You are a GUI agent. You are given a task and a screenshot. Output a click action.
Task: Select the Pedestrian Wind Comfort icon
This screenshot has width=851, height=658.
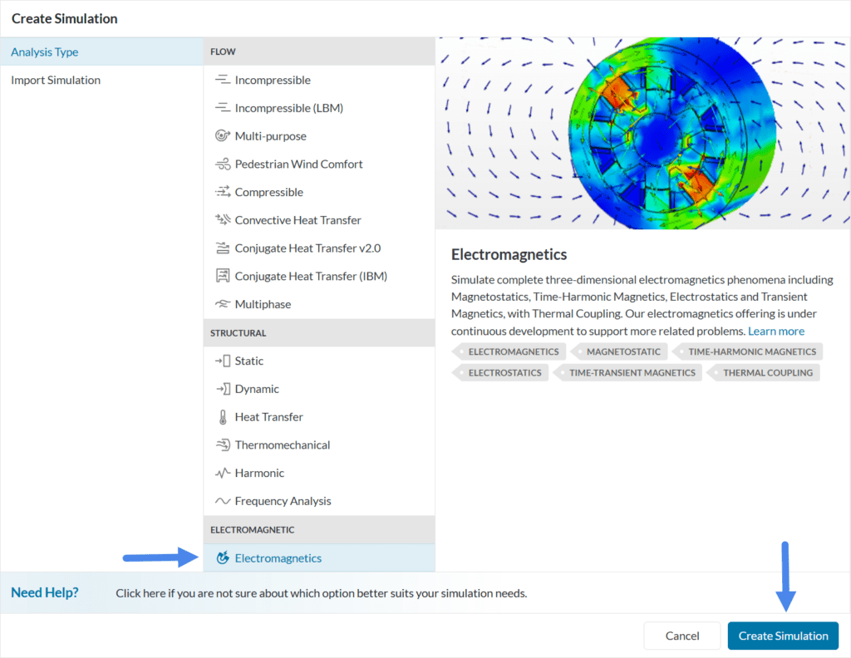(223, 164)
